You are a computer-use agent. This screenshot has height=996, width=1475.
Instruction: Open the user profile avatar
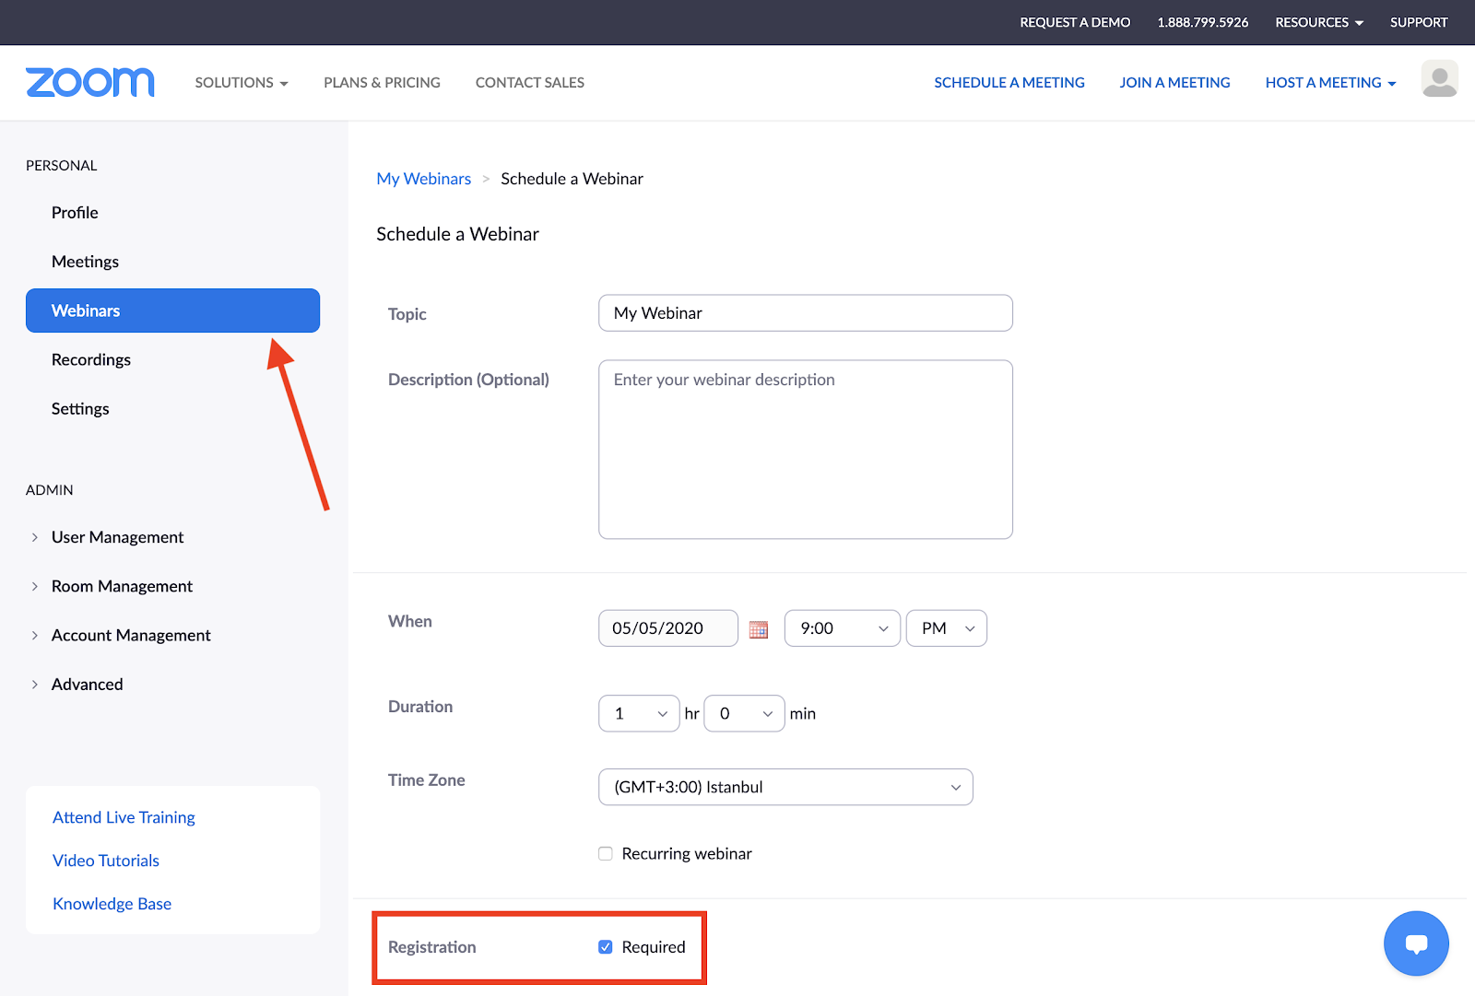pos(1439,79)
